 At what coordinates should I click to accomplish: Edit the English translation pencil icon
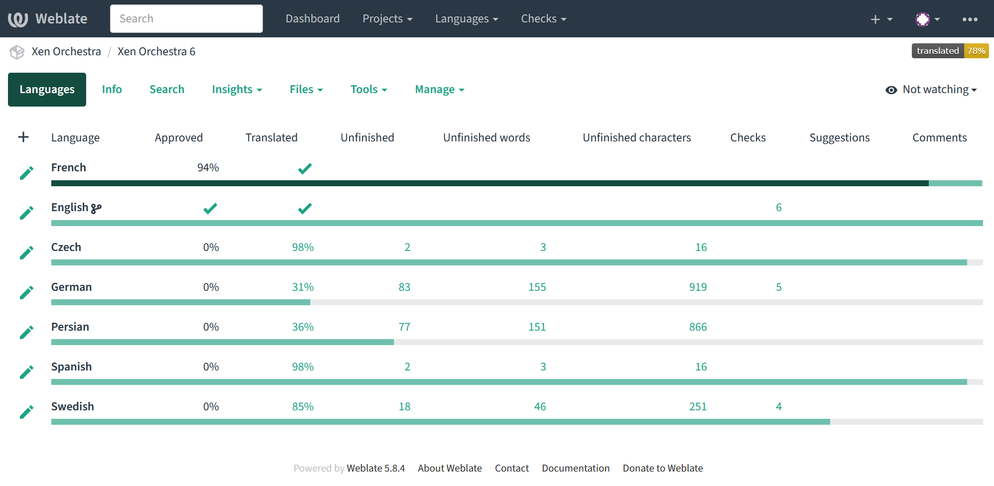point(26,213)
